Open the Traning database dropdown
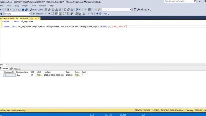Viewport: 206px width, 116px height. (29, 14)
